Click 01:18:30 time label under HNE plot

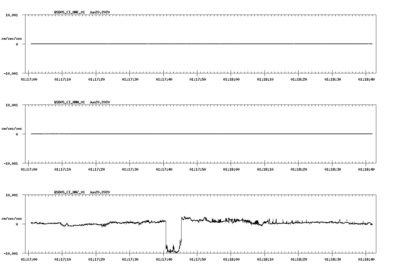pyautogui.click(x=333, y=79)
